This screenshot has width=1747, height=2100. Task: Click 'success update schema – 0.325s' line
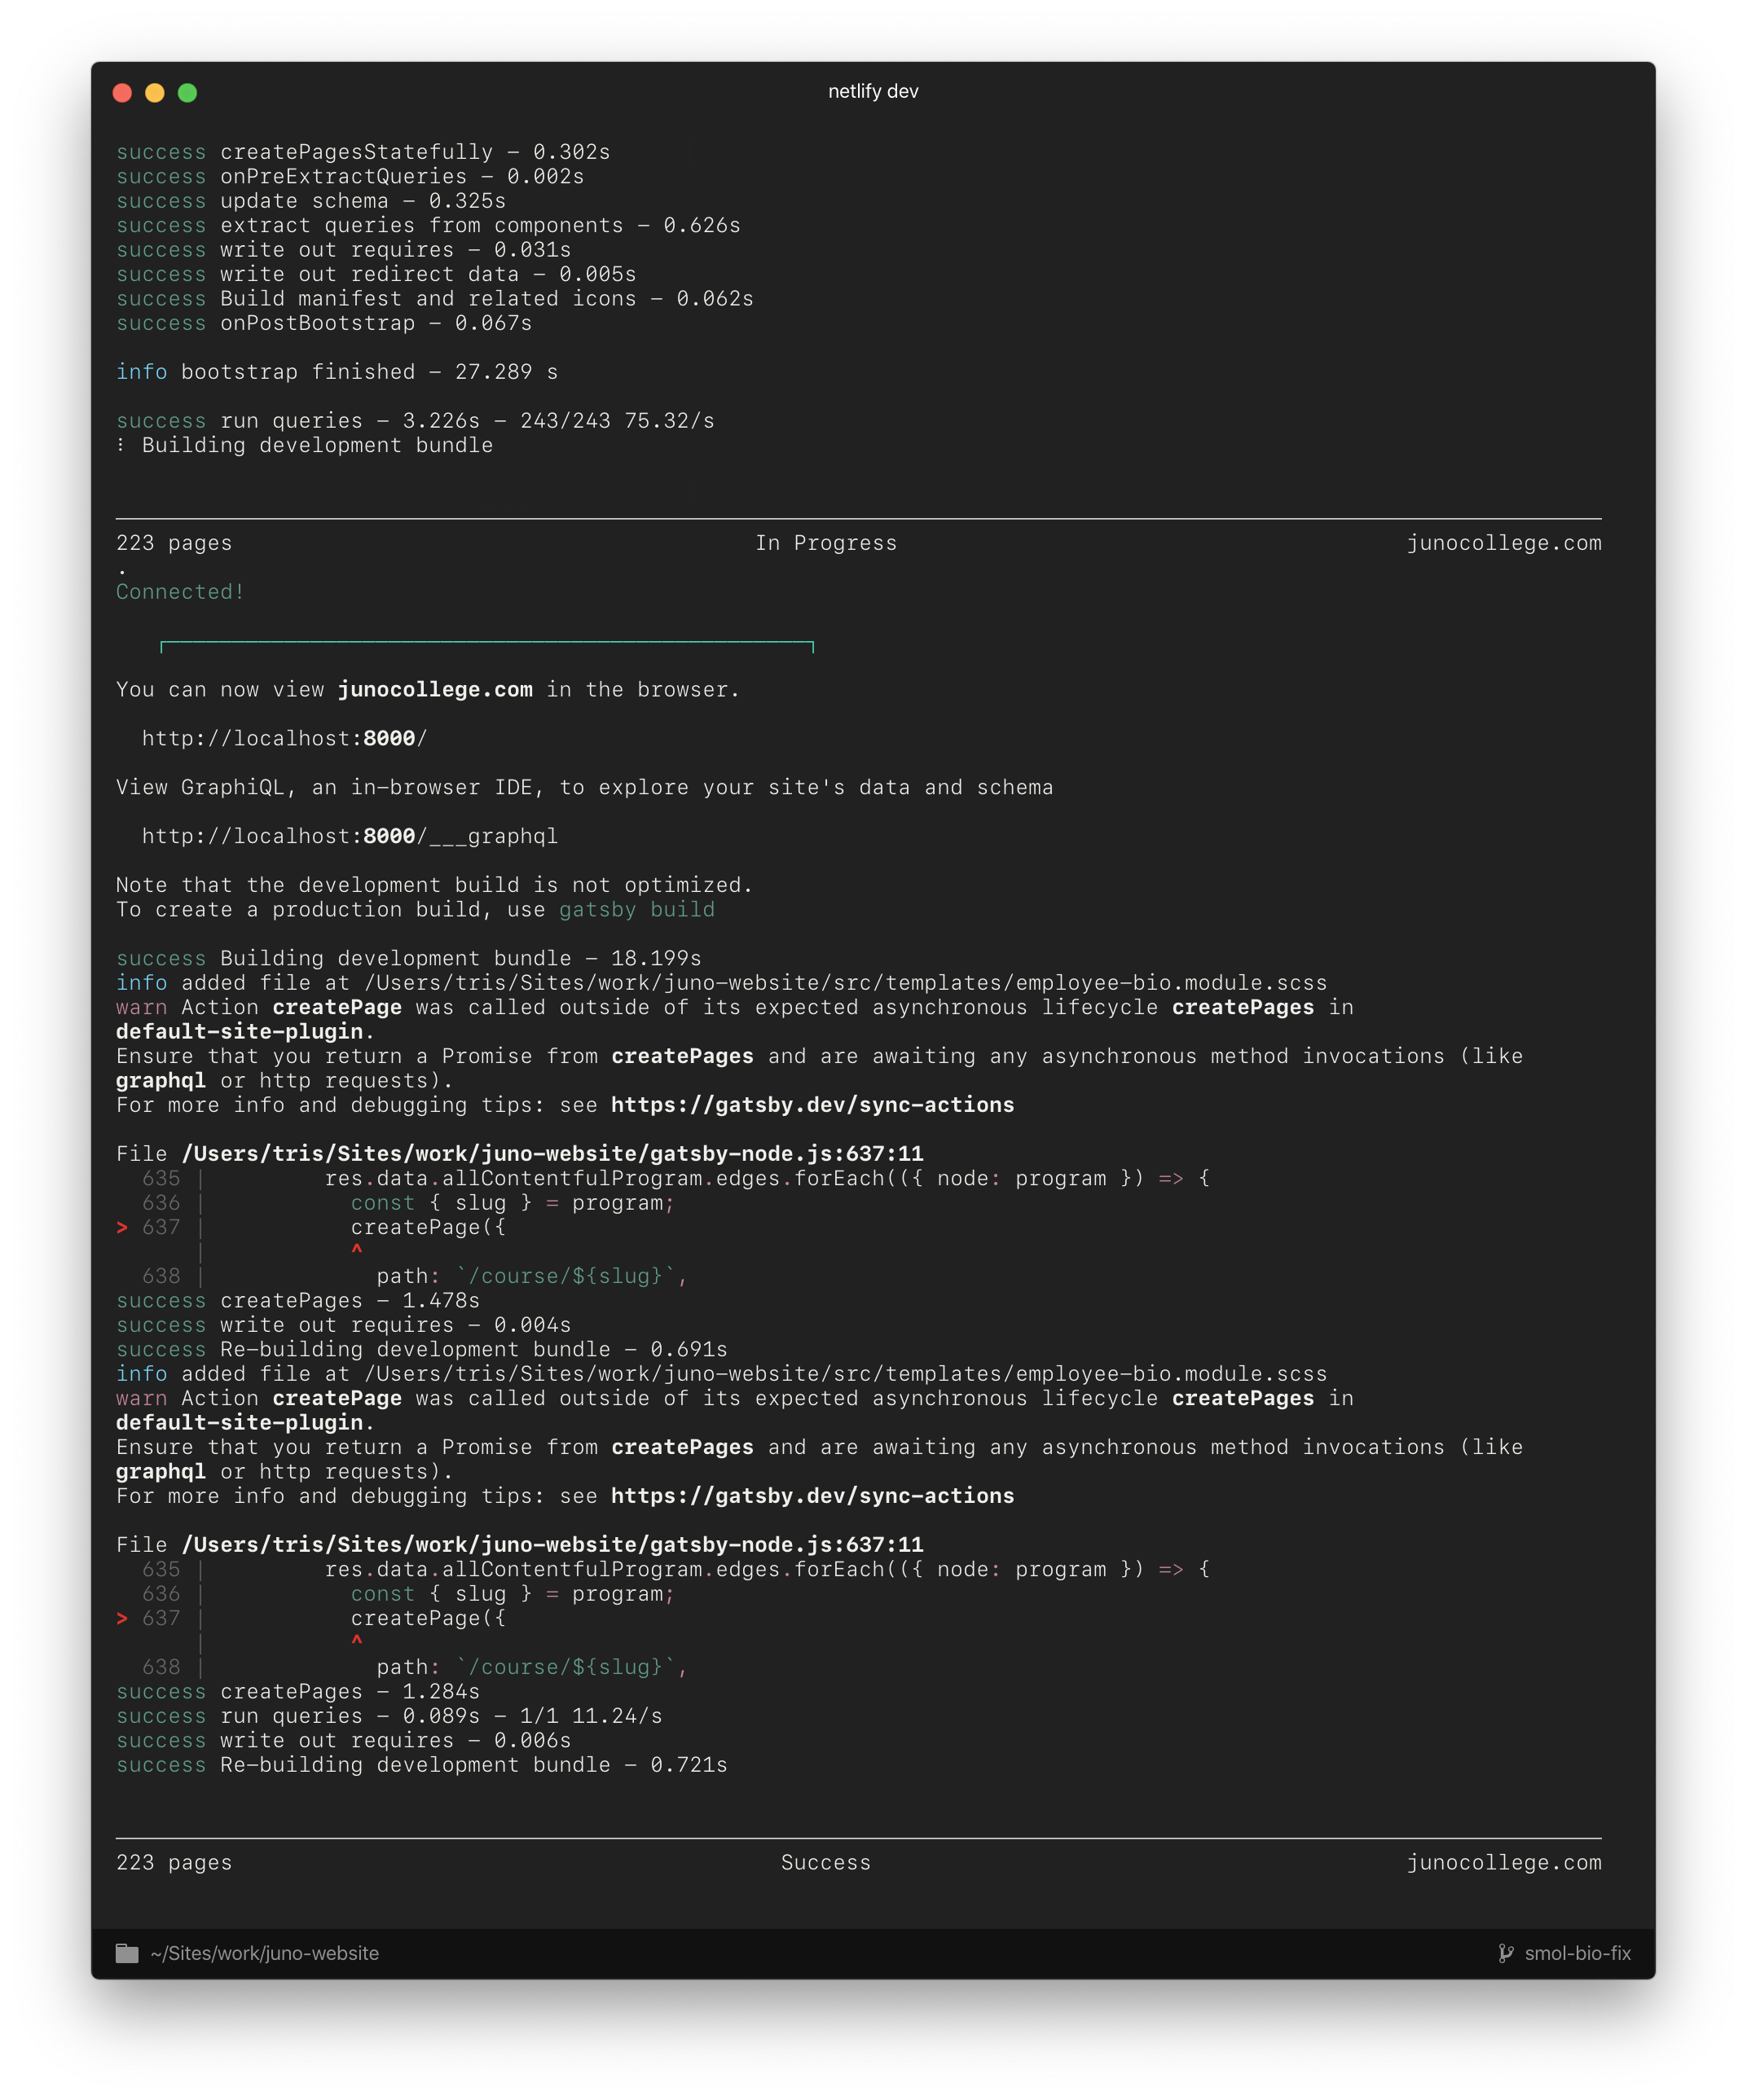pos(311,201)
